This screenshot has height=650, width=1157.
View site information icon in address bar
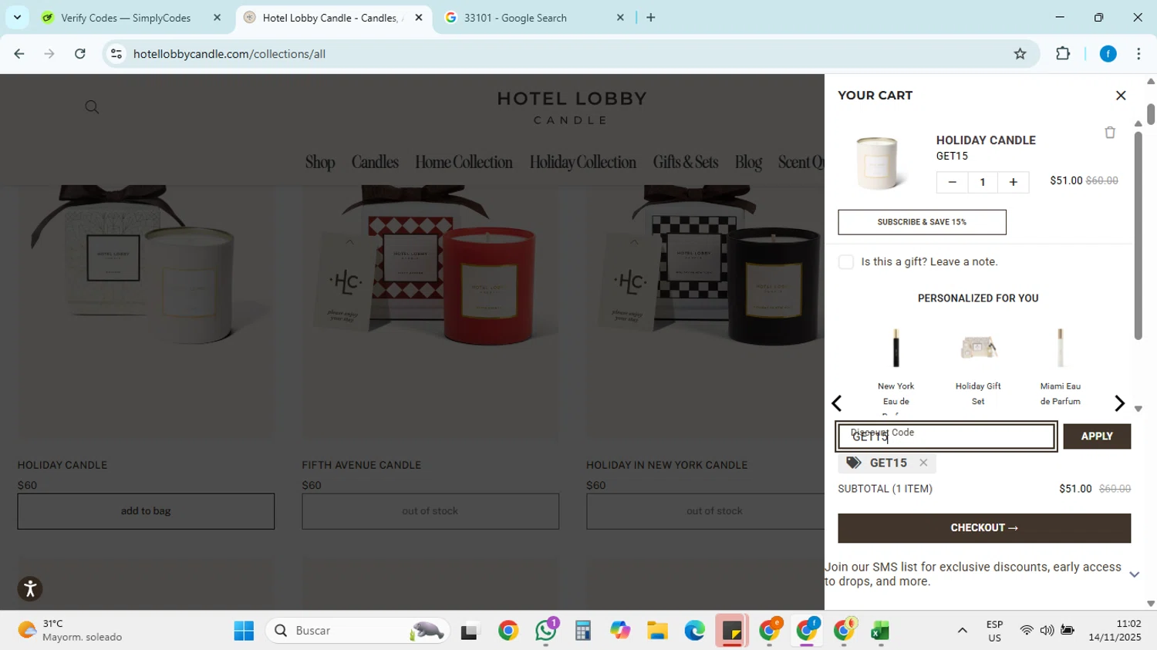tap(116, 54)
